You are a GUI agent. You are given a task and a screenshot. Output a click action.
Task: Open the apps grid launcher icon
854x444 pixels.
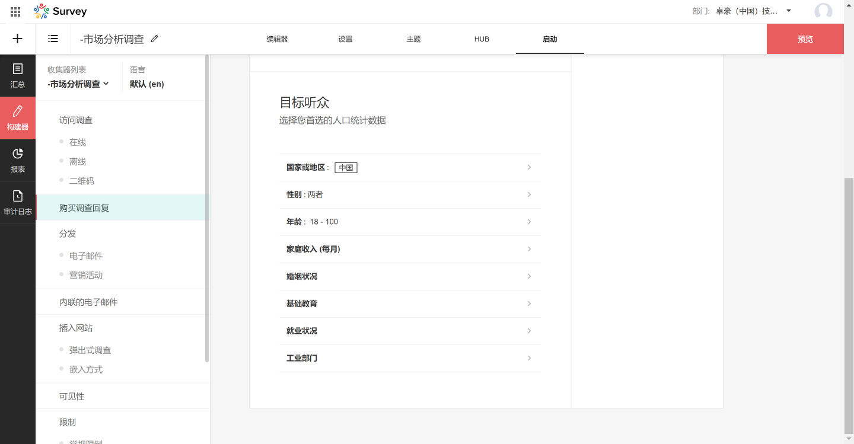pyautogui.click(x=15, y=11)
